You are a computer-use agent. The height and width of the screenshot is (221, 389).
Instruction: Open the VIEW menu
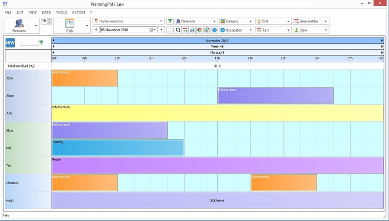coord(32,13)
